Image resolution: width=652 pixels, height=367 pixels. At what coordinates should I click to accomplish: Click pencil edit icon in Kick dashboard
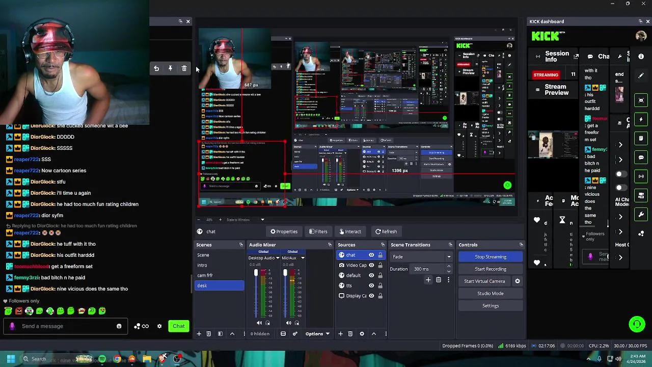tap(641, 75)
